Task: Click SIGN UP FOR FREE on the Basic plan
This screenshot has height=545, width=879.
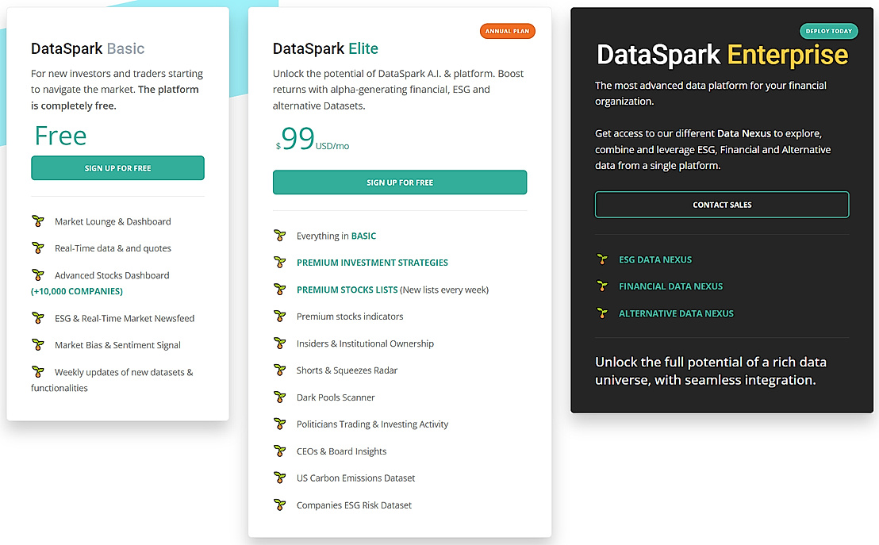Action: pyautogui.click(x=117, y=167)
